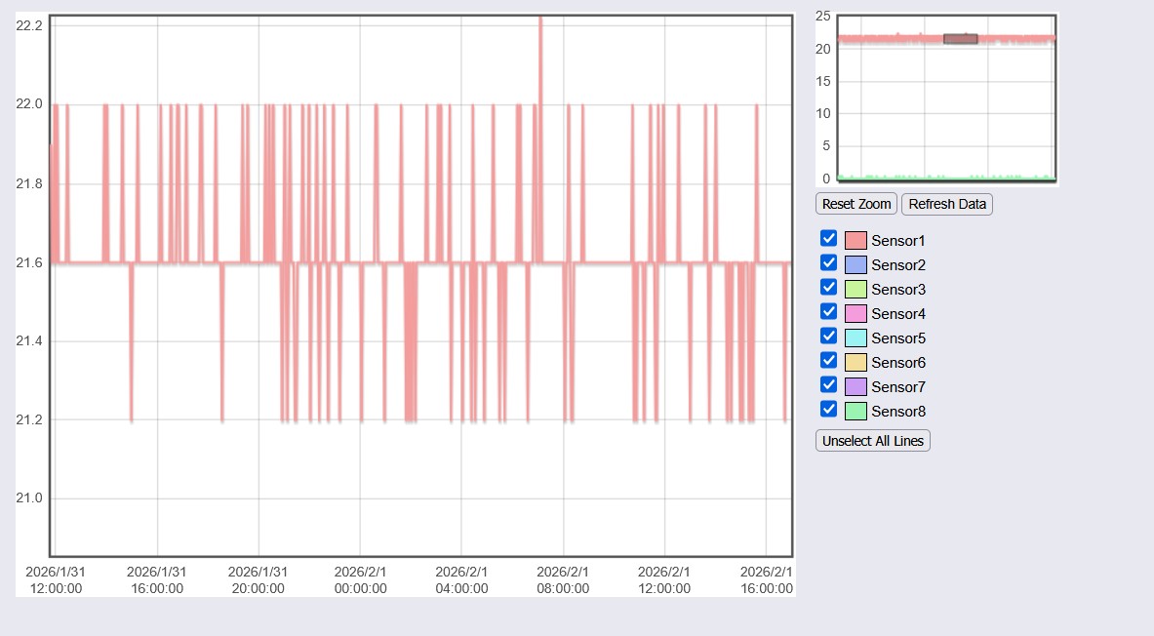Turn off the Sensor7 checkbox
This screenshot has height=636, width=1154.
pyautogui.click(x=829, y=385)
